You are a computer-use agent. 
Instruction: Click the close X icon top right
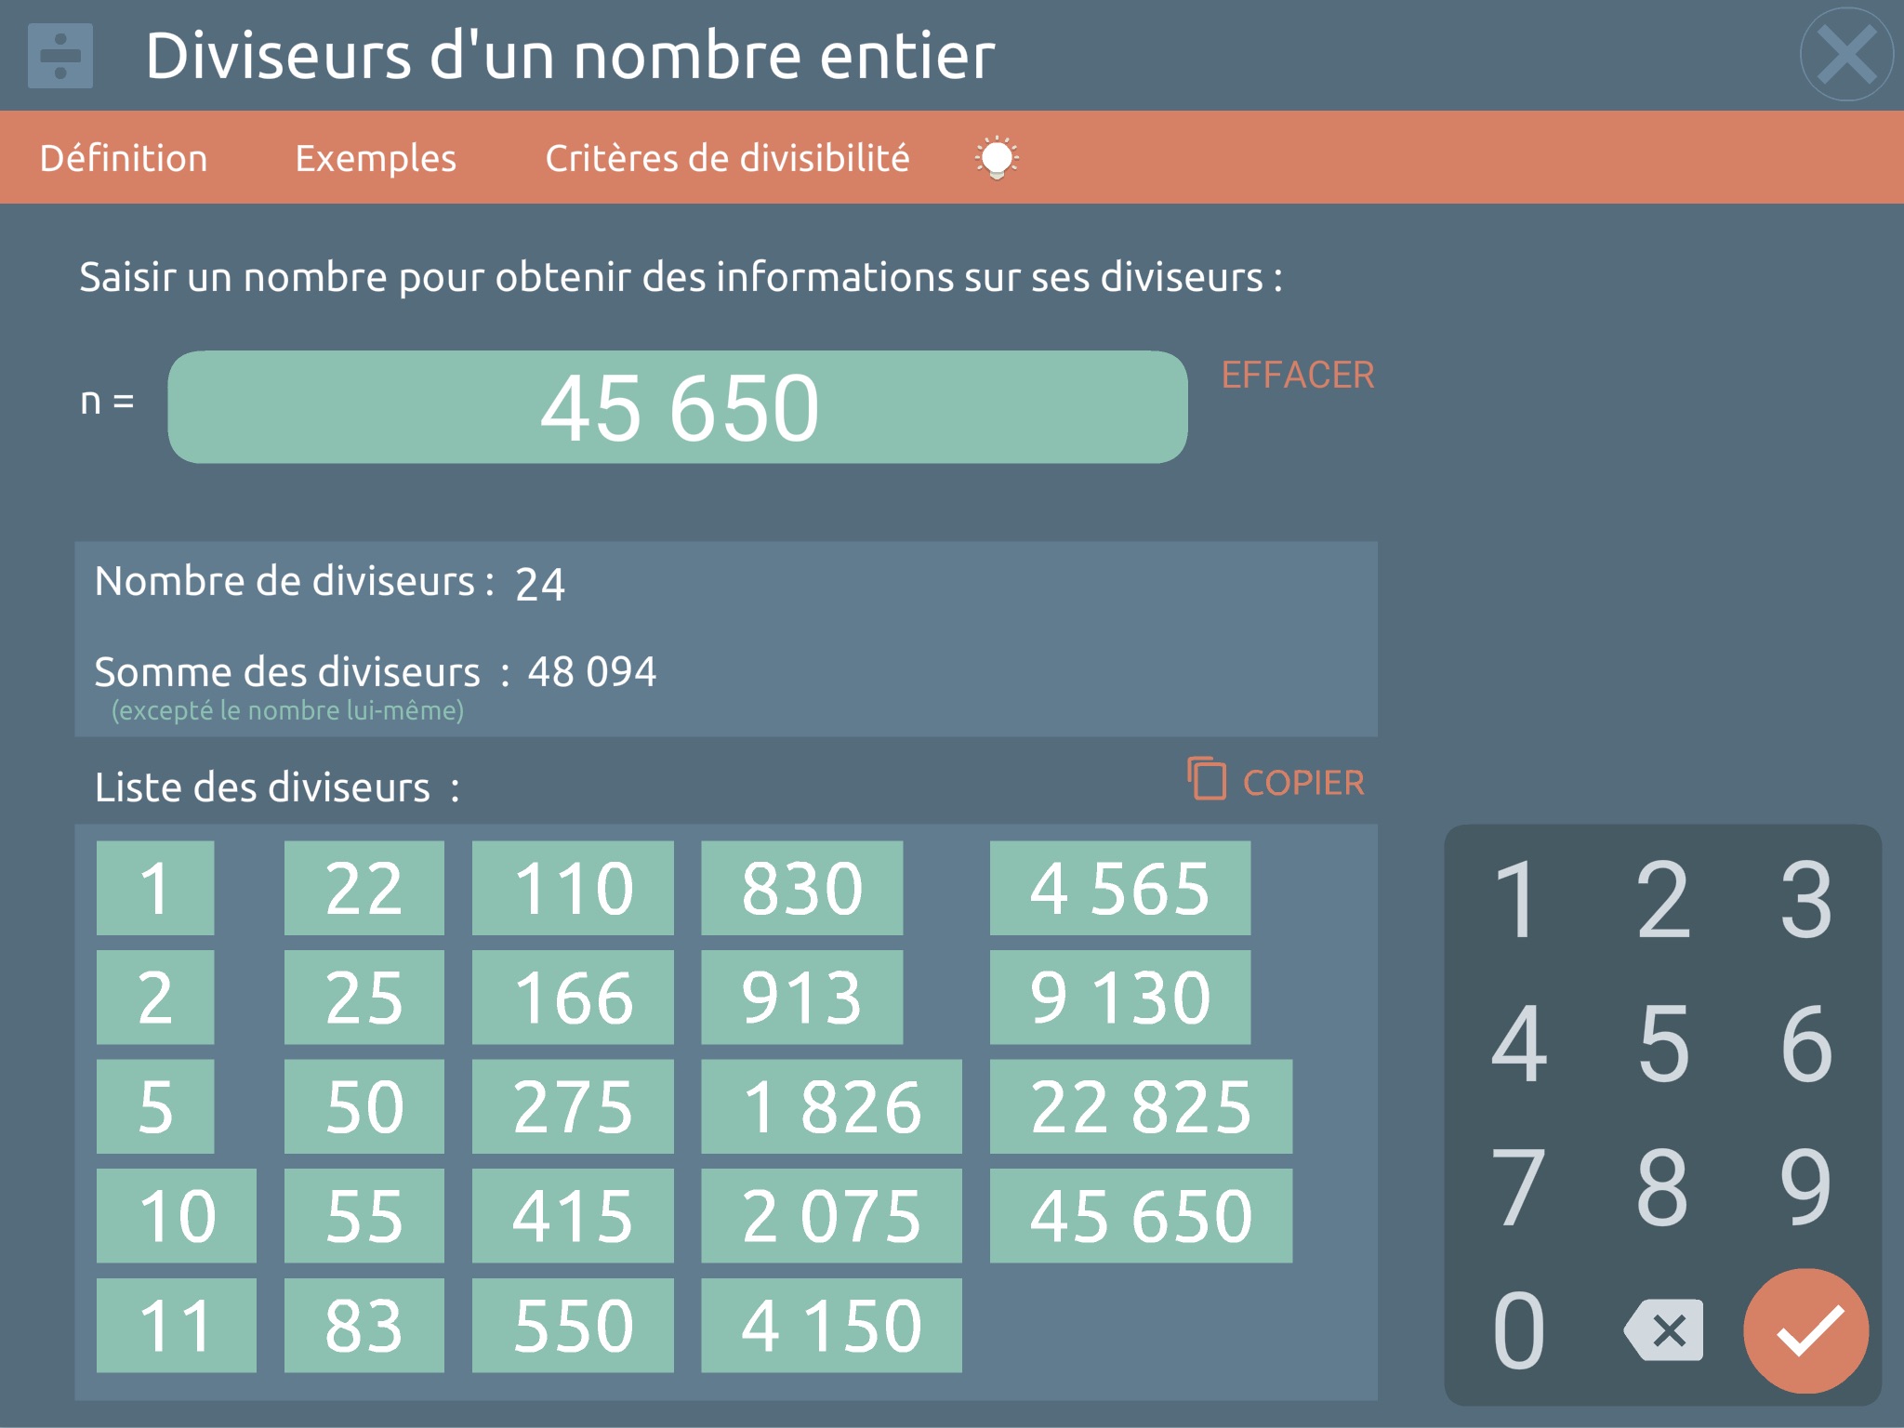[1848, 56]
